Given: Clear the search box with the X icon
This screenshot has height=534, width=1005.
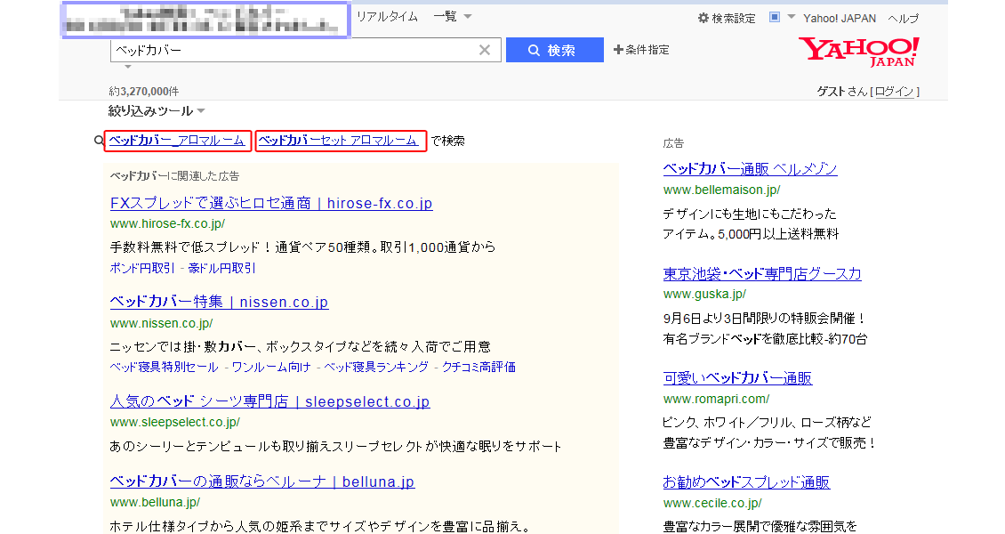Looking at the screenshot, I should 485,50.
